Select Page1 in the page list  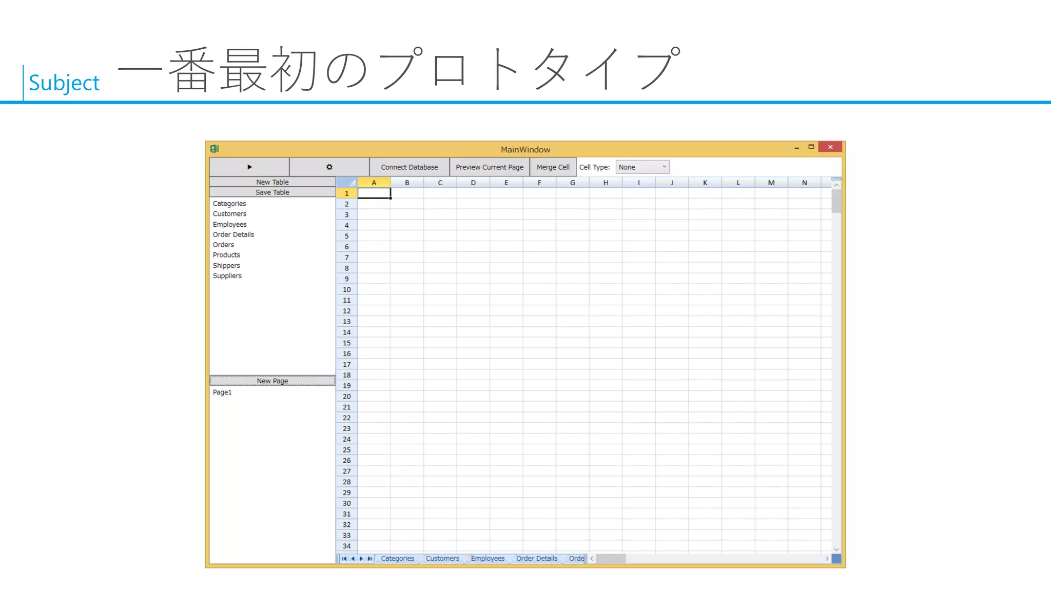click(x=222, y=392)
